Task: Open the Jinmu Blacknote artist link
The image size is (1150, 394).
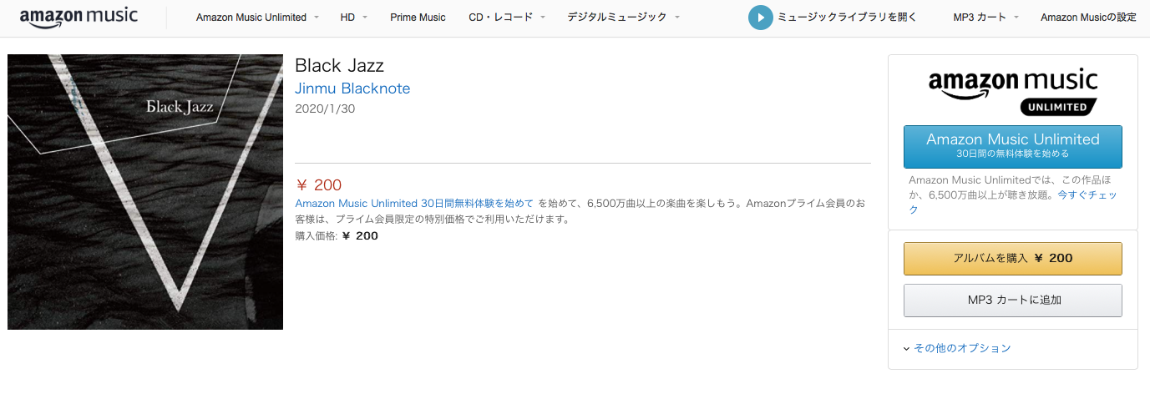Action: click(352, 88)
